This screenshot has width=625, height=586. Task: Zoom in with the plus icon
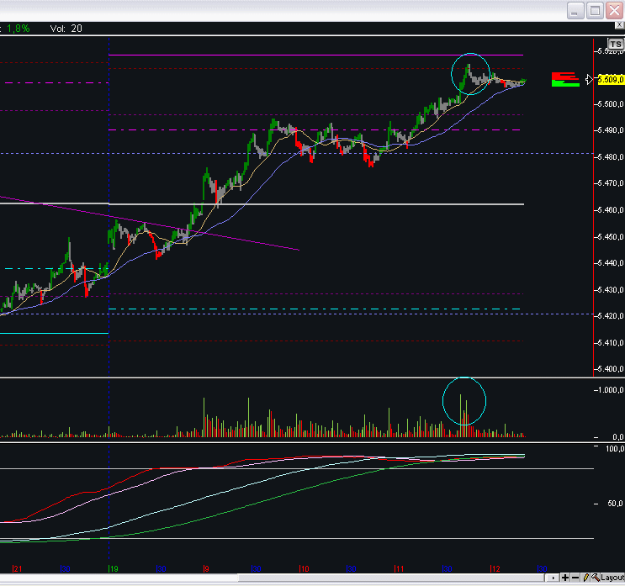(x=564, y=578)
